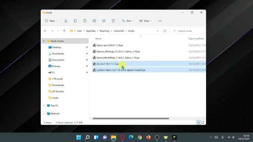This screenshot has height=142, width=253.
Task: Click the Cut scissors icon
Action: tap(66, 21)
